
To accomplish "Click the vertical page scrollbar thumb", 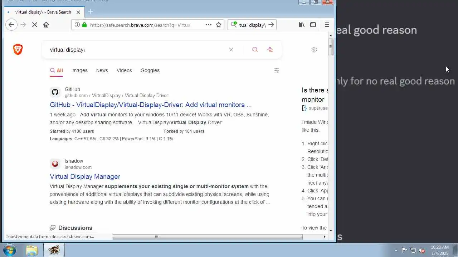I will 331,47.
